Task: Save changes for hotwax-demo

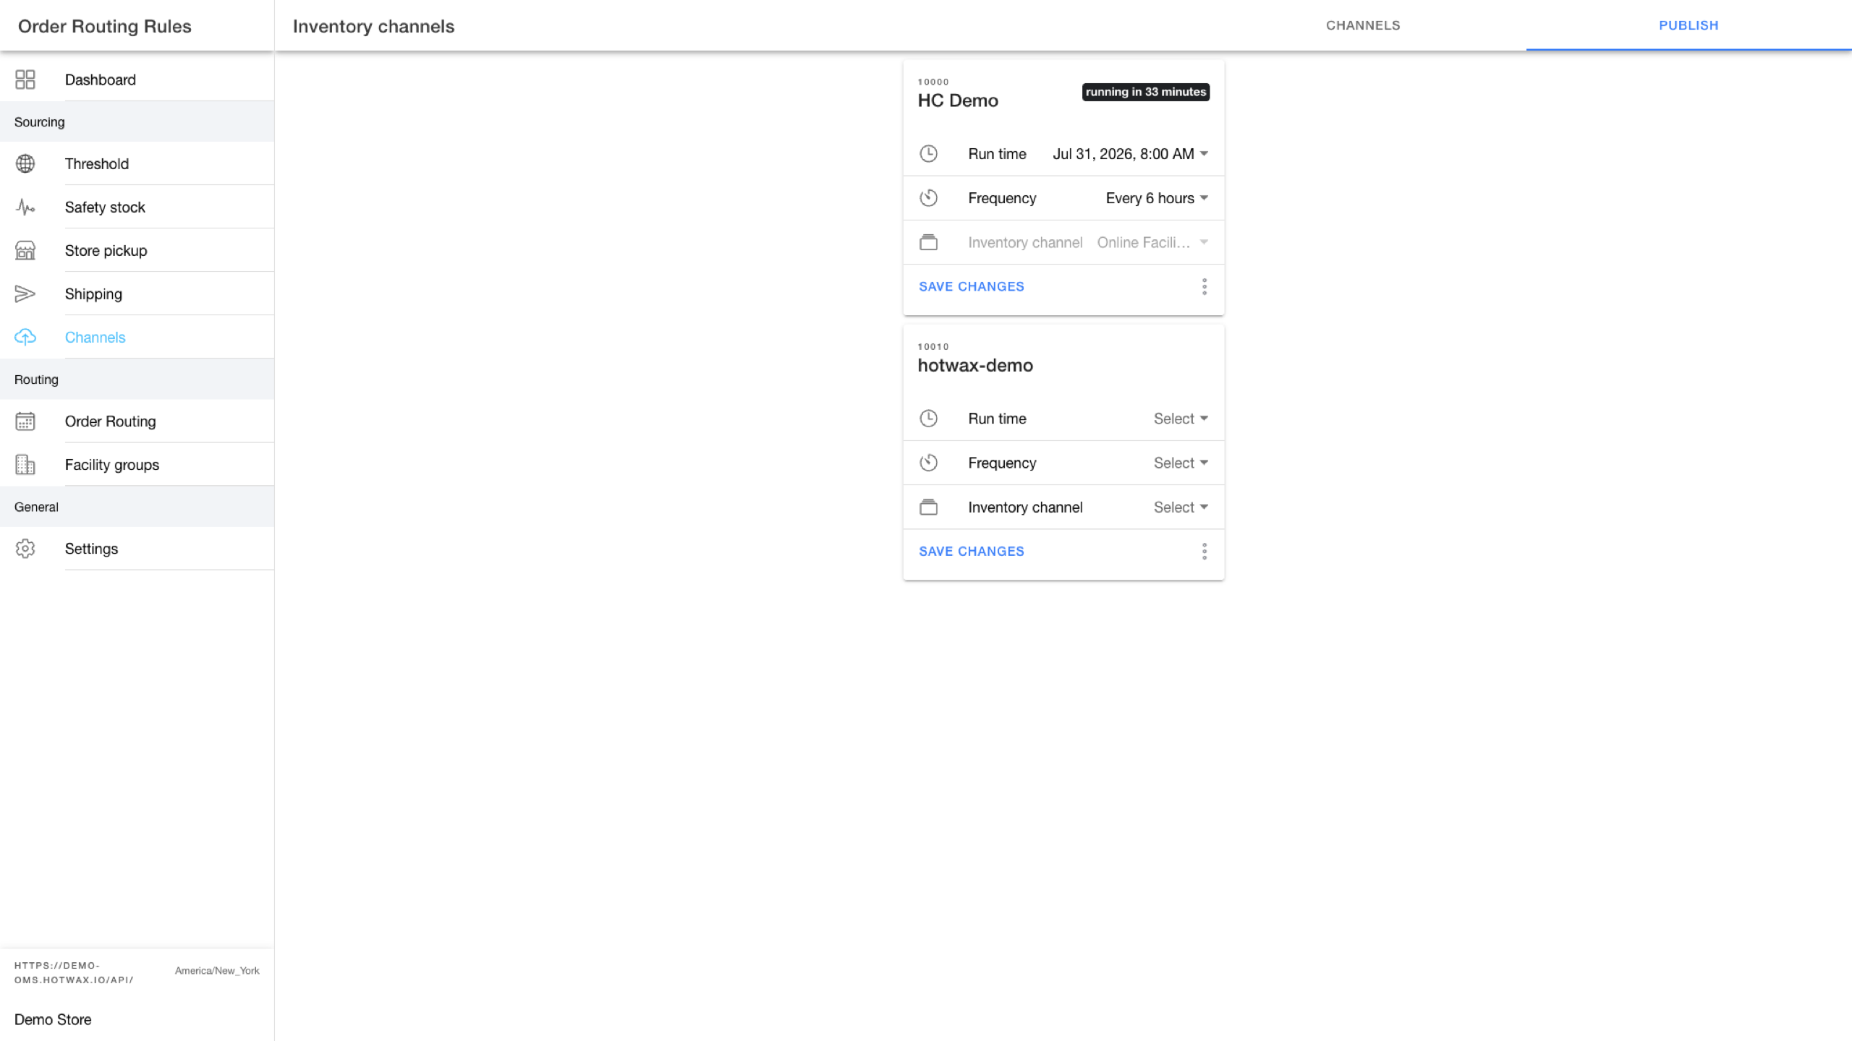Action: click(972, 551)
